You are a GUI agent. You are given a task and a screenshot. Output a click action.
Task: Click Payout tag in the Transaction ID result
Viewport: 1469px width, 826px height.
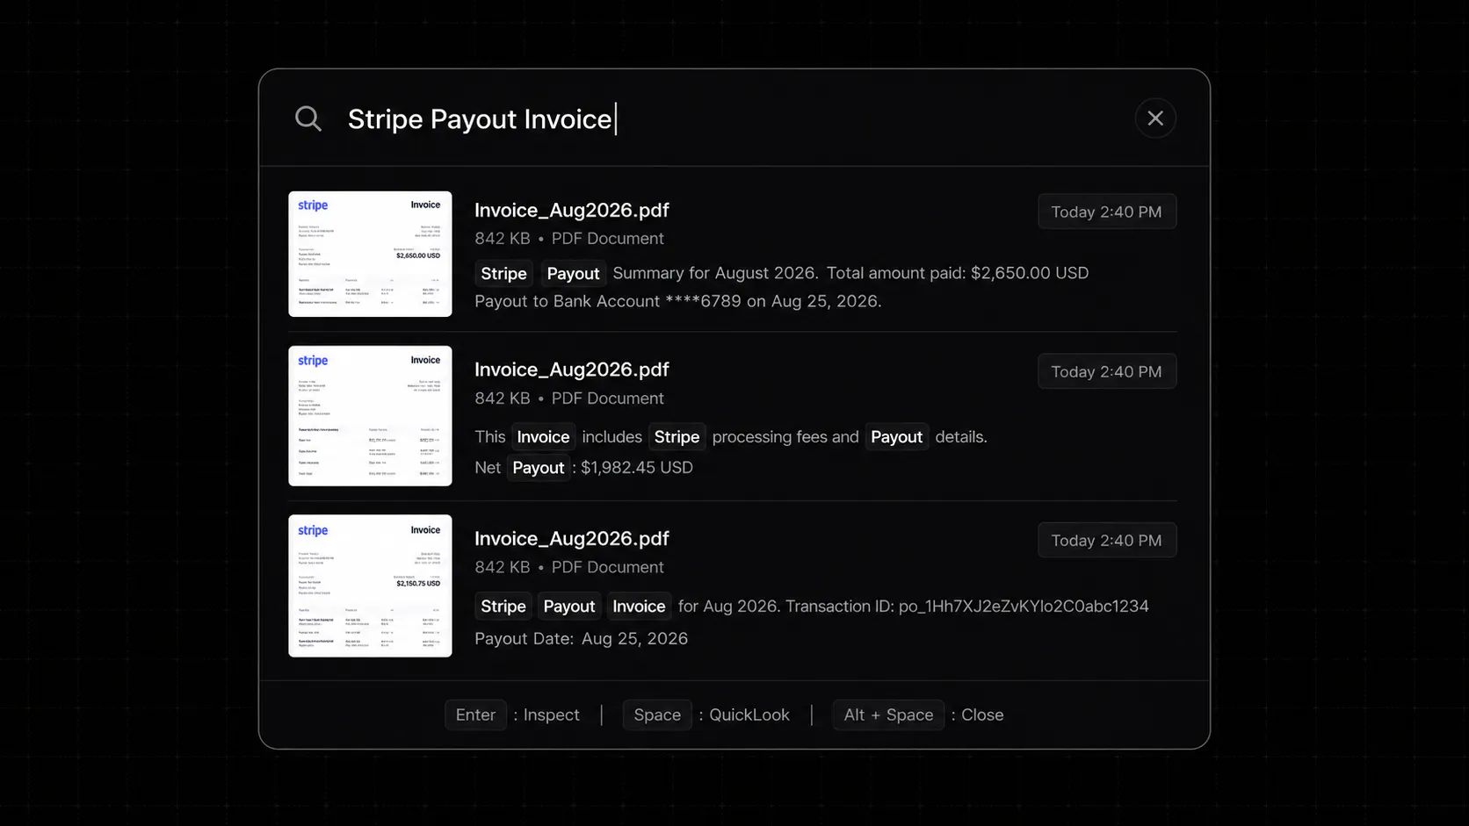tap(569, 607)
